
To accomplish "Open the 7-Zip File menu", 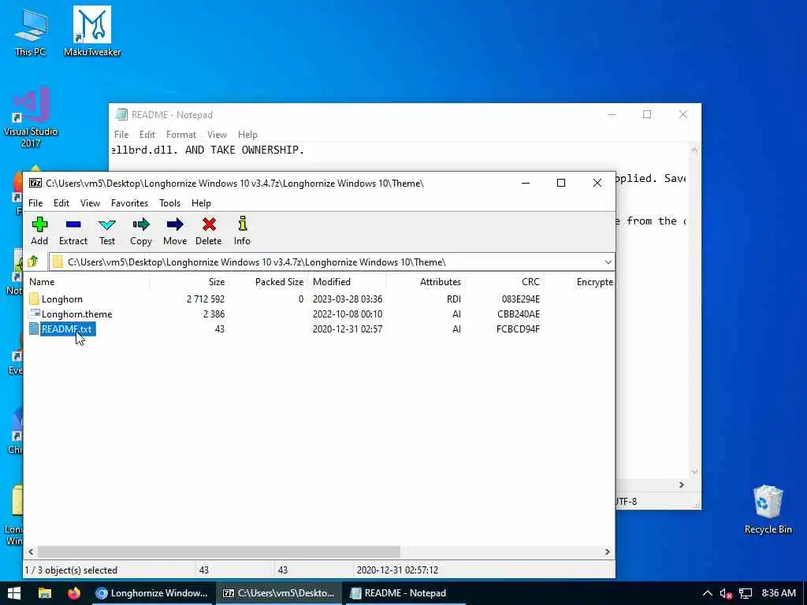I will tap(35, 203).
